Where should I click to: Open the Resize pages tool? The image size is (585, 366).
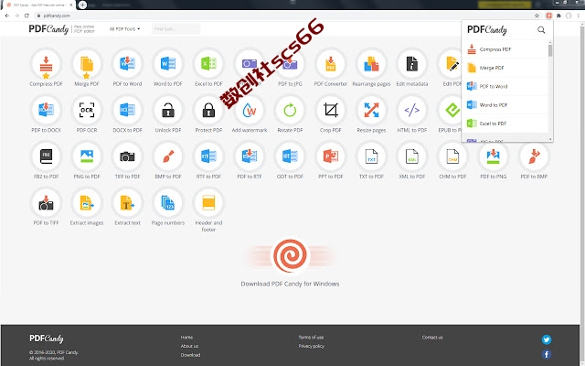371,114
